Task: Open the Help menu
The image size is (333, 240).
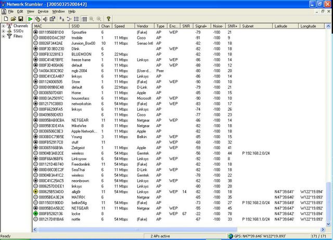Action: point(72,11)
